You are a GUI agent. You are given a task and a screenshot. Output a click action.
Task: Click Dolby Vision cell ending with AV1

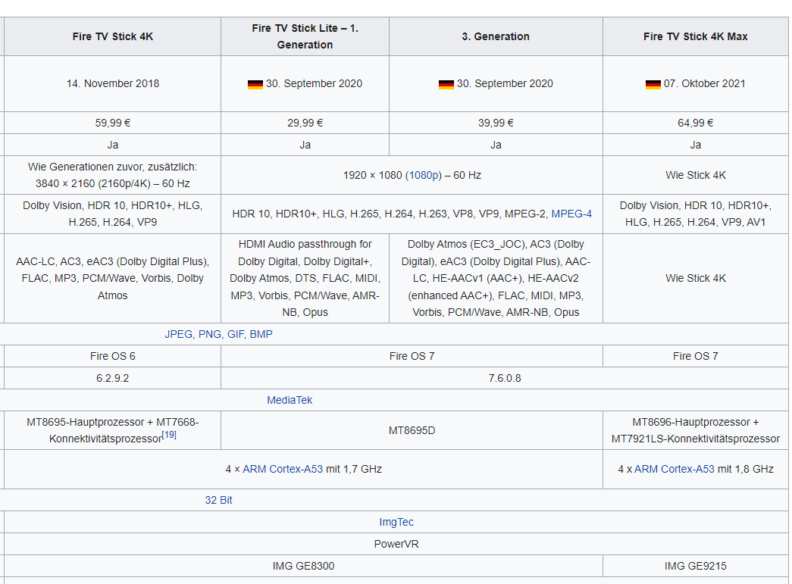click(696, 214)
